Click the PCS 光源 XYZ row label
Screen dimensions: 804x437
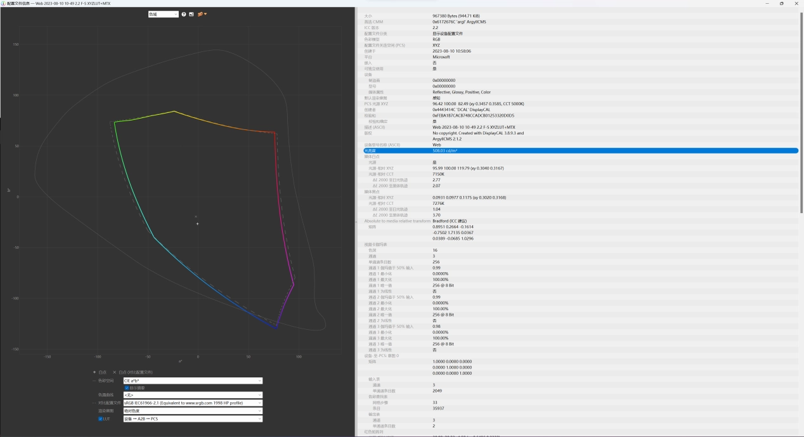(x=377, y=103)
